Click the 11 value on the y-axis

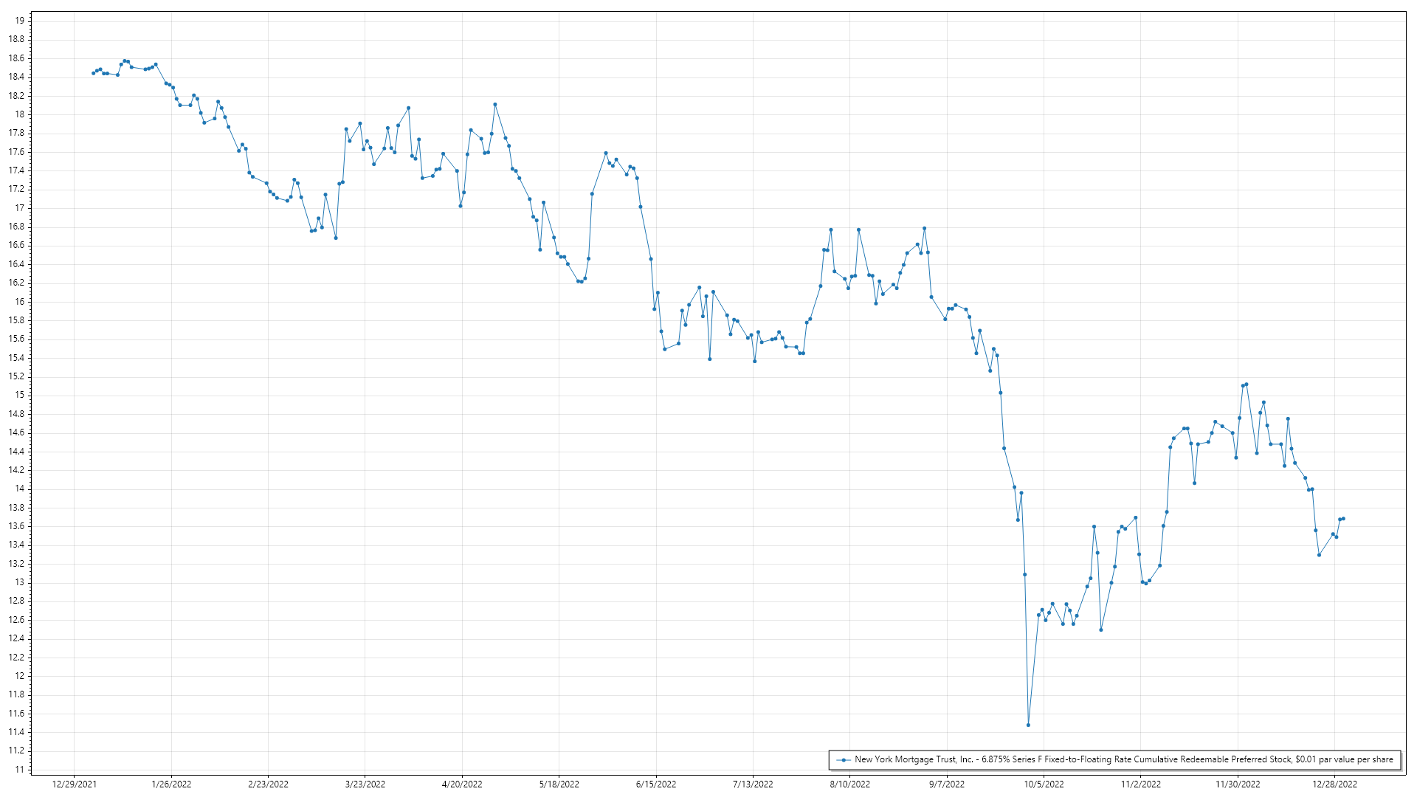[x=20, y=770]
